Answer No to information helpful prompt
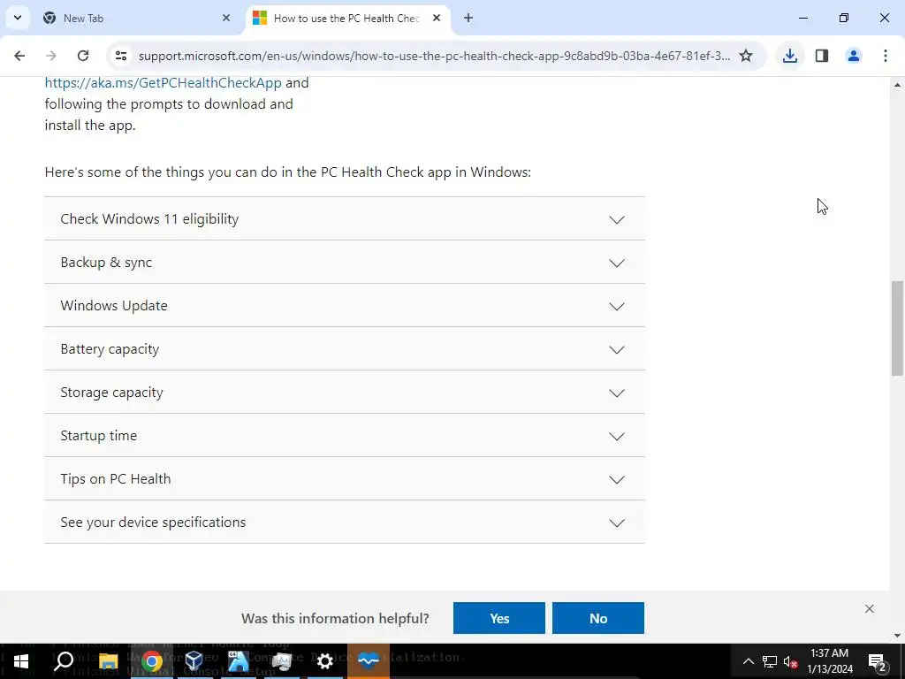 (598, 618)
